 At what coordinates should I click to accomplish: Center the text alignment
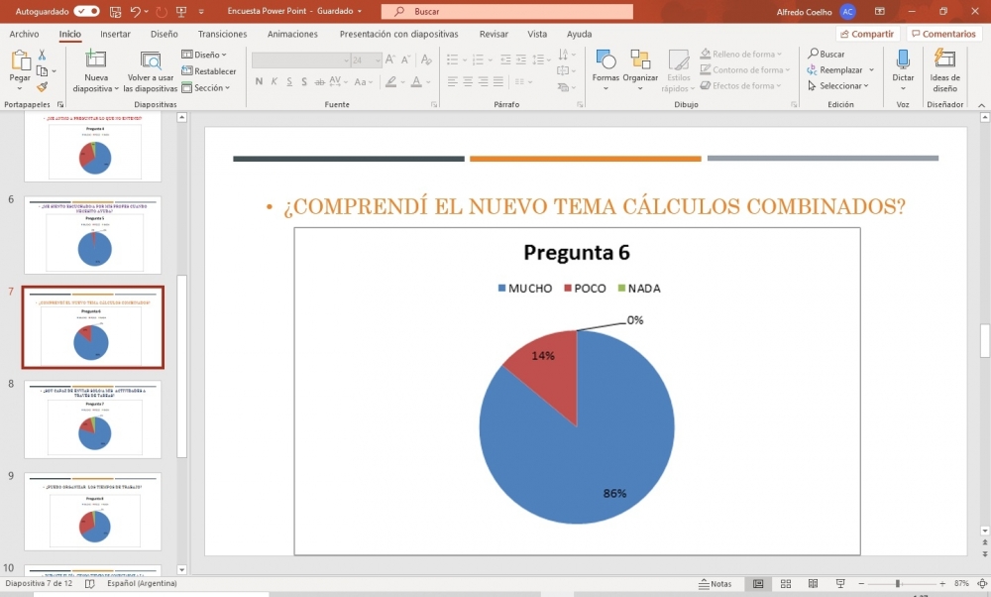click(468, 81)
